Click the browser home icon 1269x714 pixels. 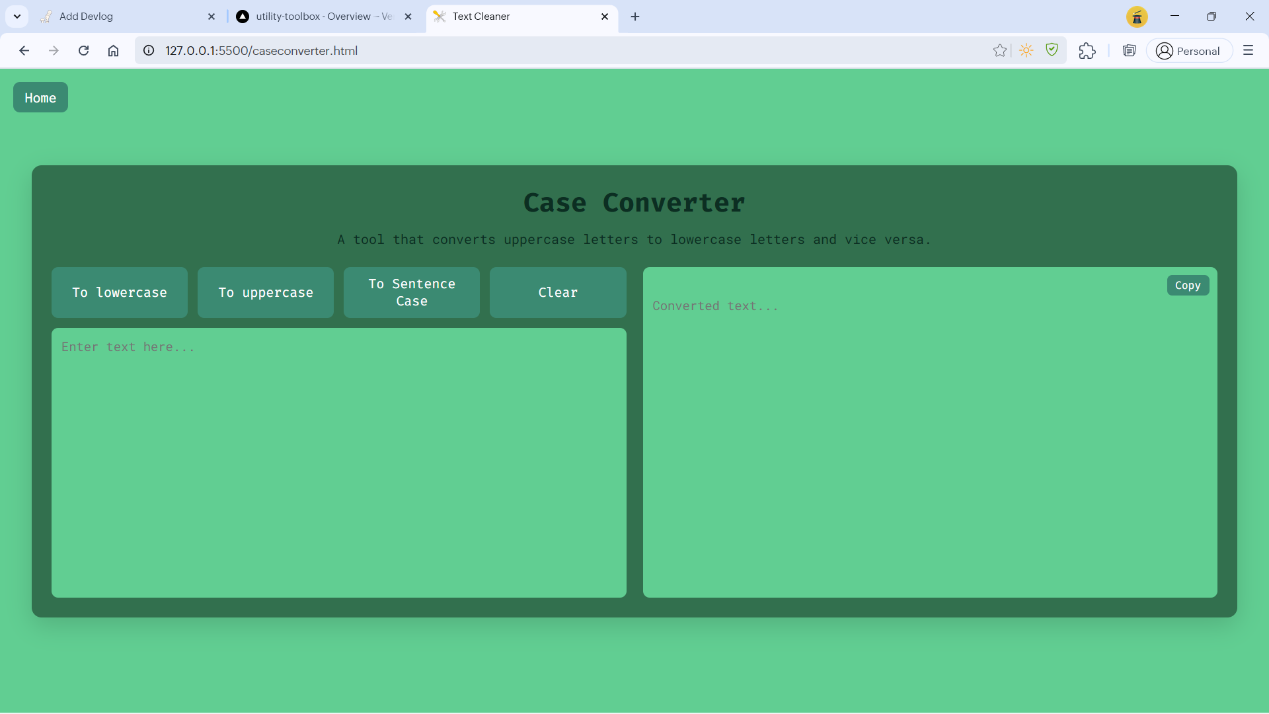[x=113, y=51]
